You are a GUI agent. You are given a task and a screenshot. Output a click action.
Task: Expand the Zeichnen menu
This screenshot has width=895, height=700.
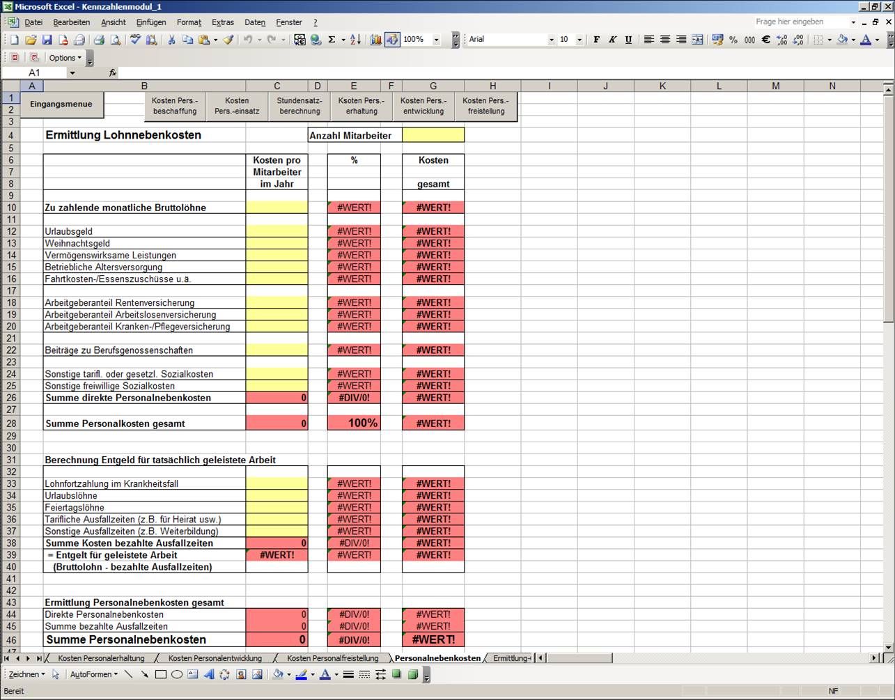(26, 674)
